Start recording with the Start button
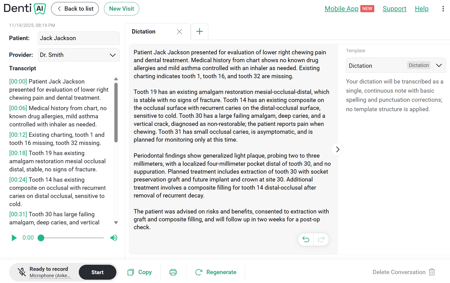Image resolution: width=450 pixels, height=283 pixels. [x=98, y=272]
